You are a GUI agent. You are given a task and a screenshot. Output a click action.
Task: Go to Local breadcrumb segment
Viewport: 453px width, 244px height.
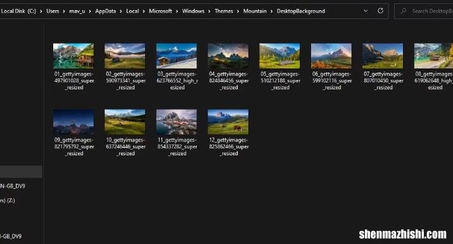tap(132, 11)
